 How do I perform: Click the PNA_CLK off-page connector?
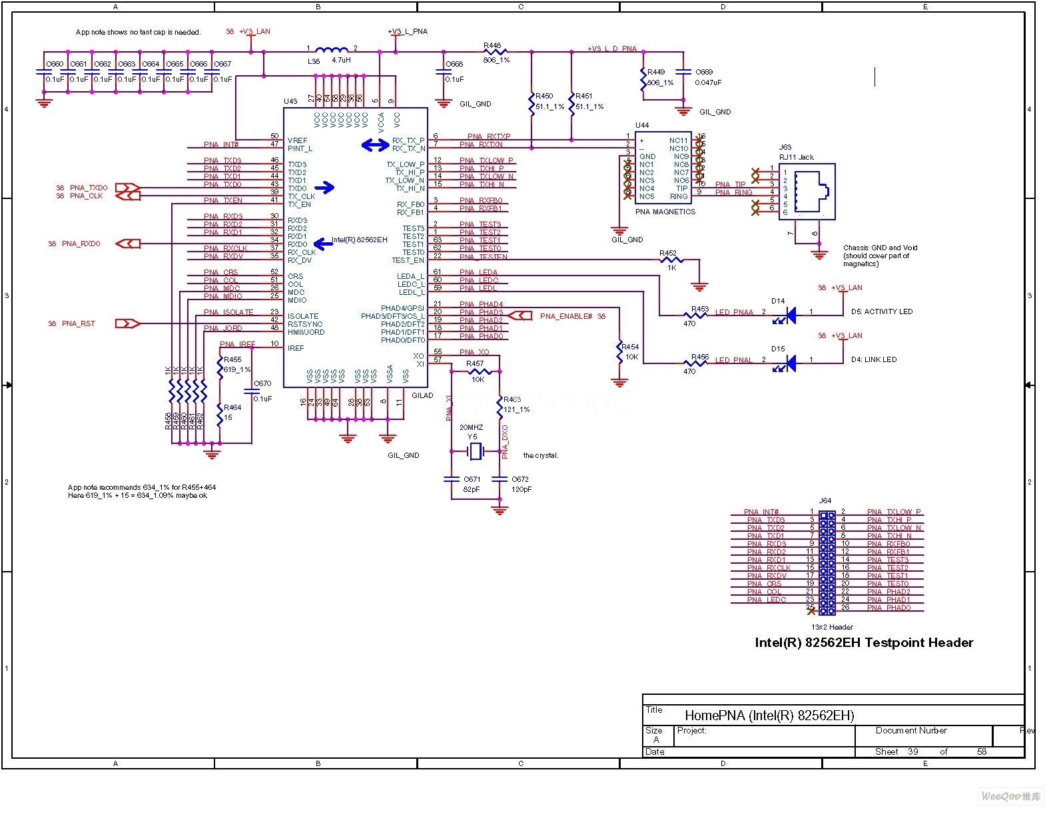coord(128,196)
